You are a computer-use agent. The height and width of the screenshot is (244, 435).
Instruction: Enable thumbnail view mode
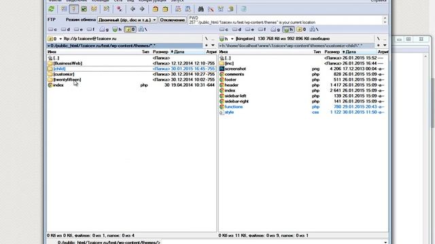84,9
